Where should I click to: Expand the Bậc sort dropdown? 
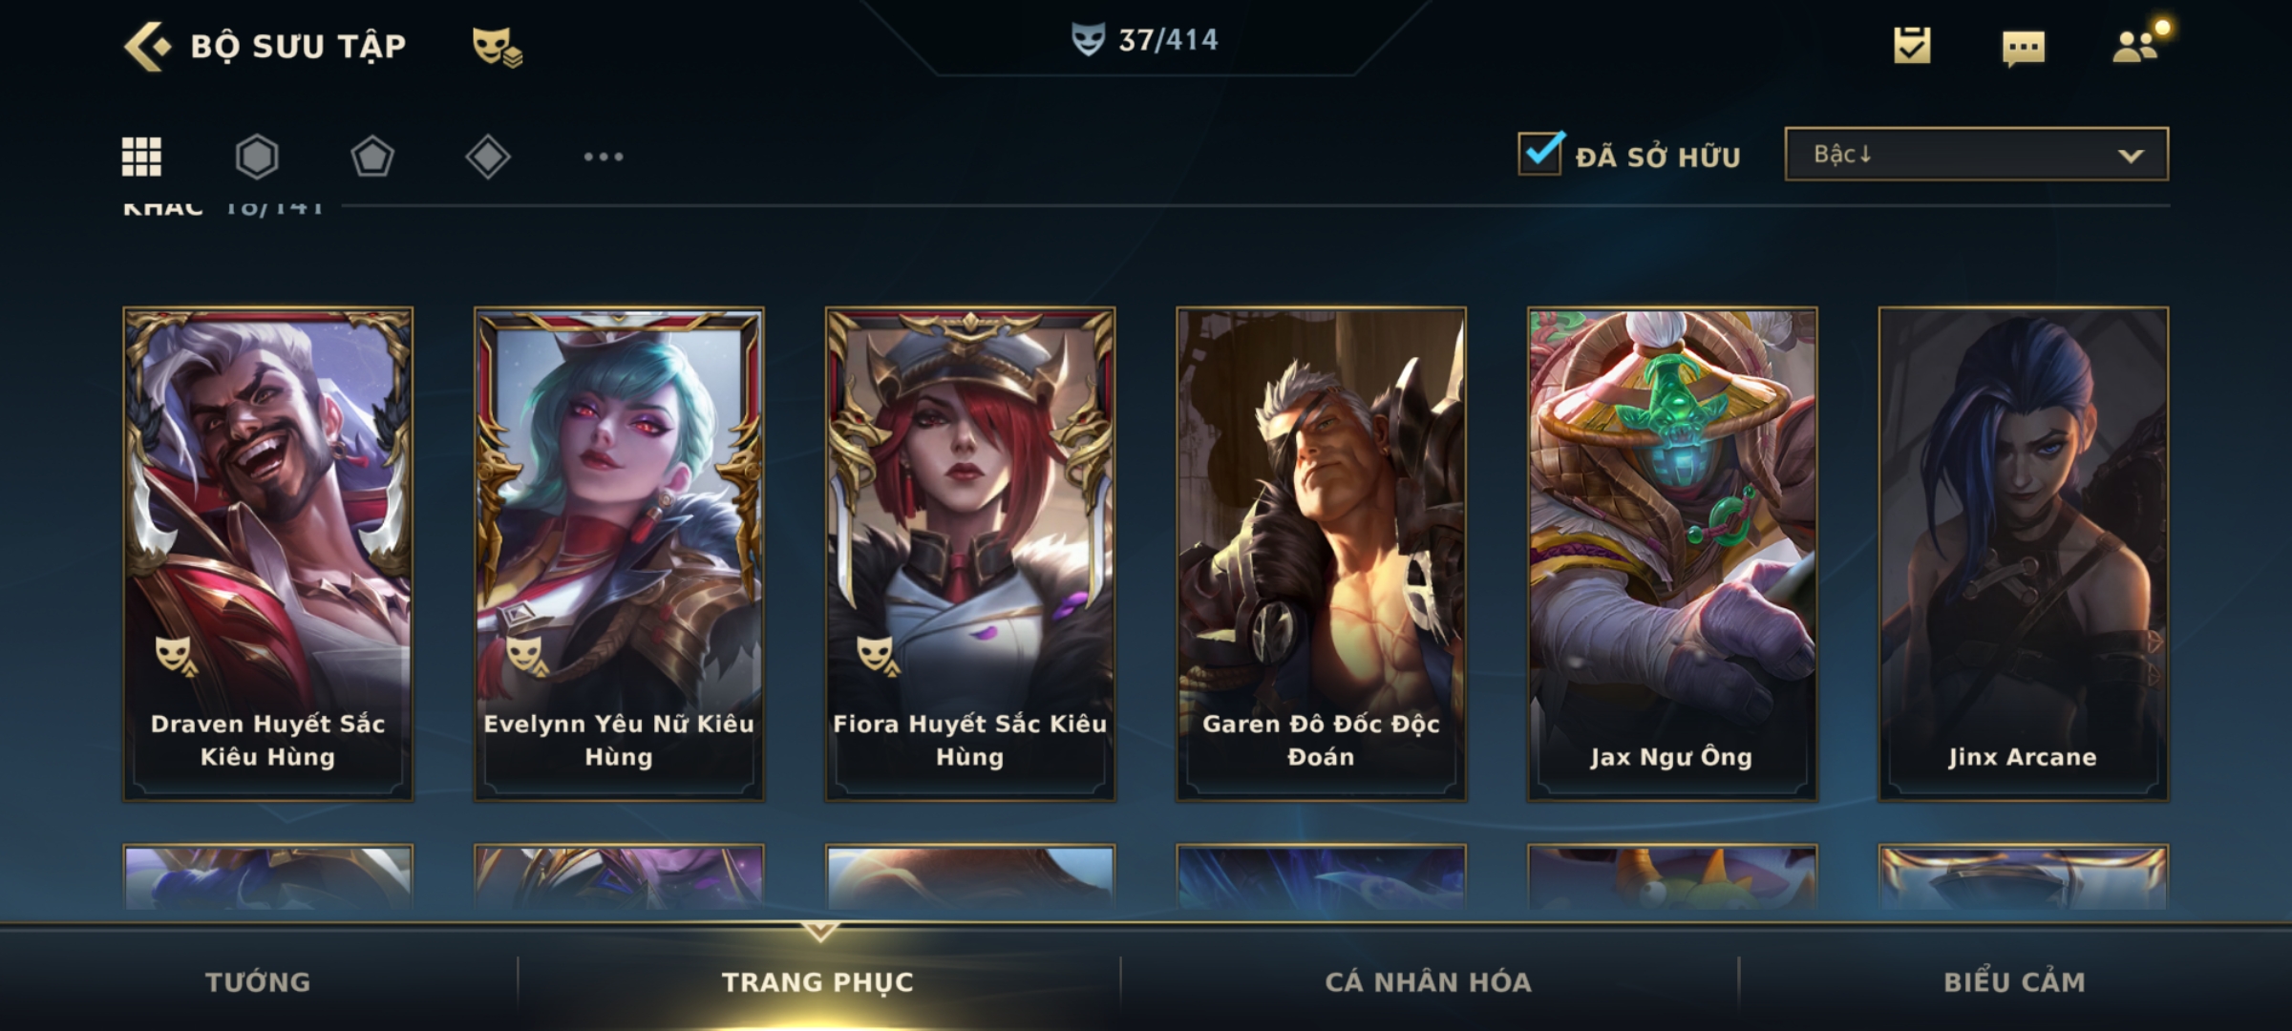[x=1977, y=154]
